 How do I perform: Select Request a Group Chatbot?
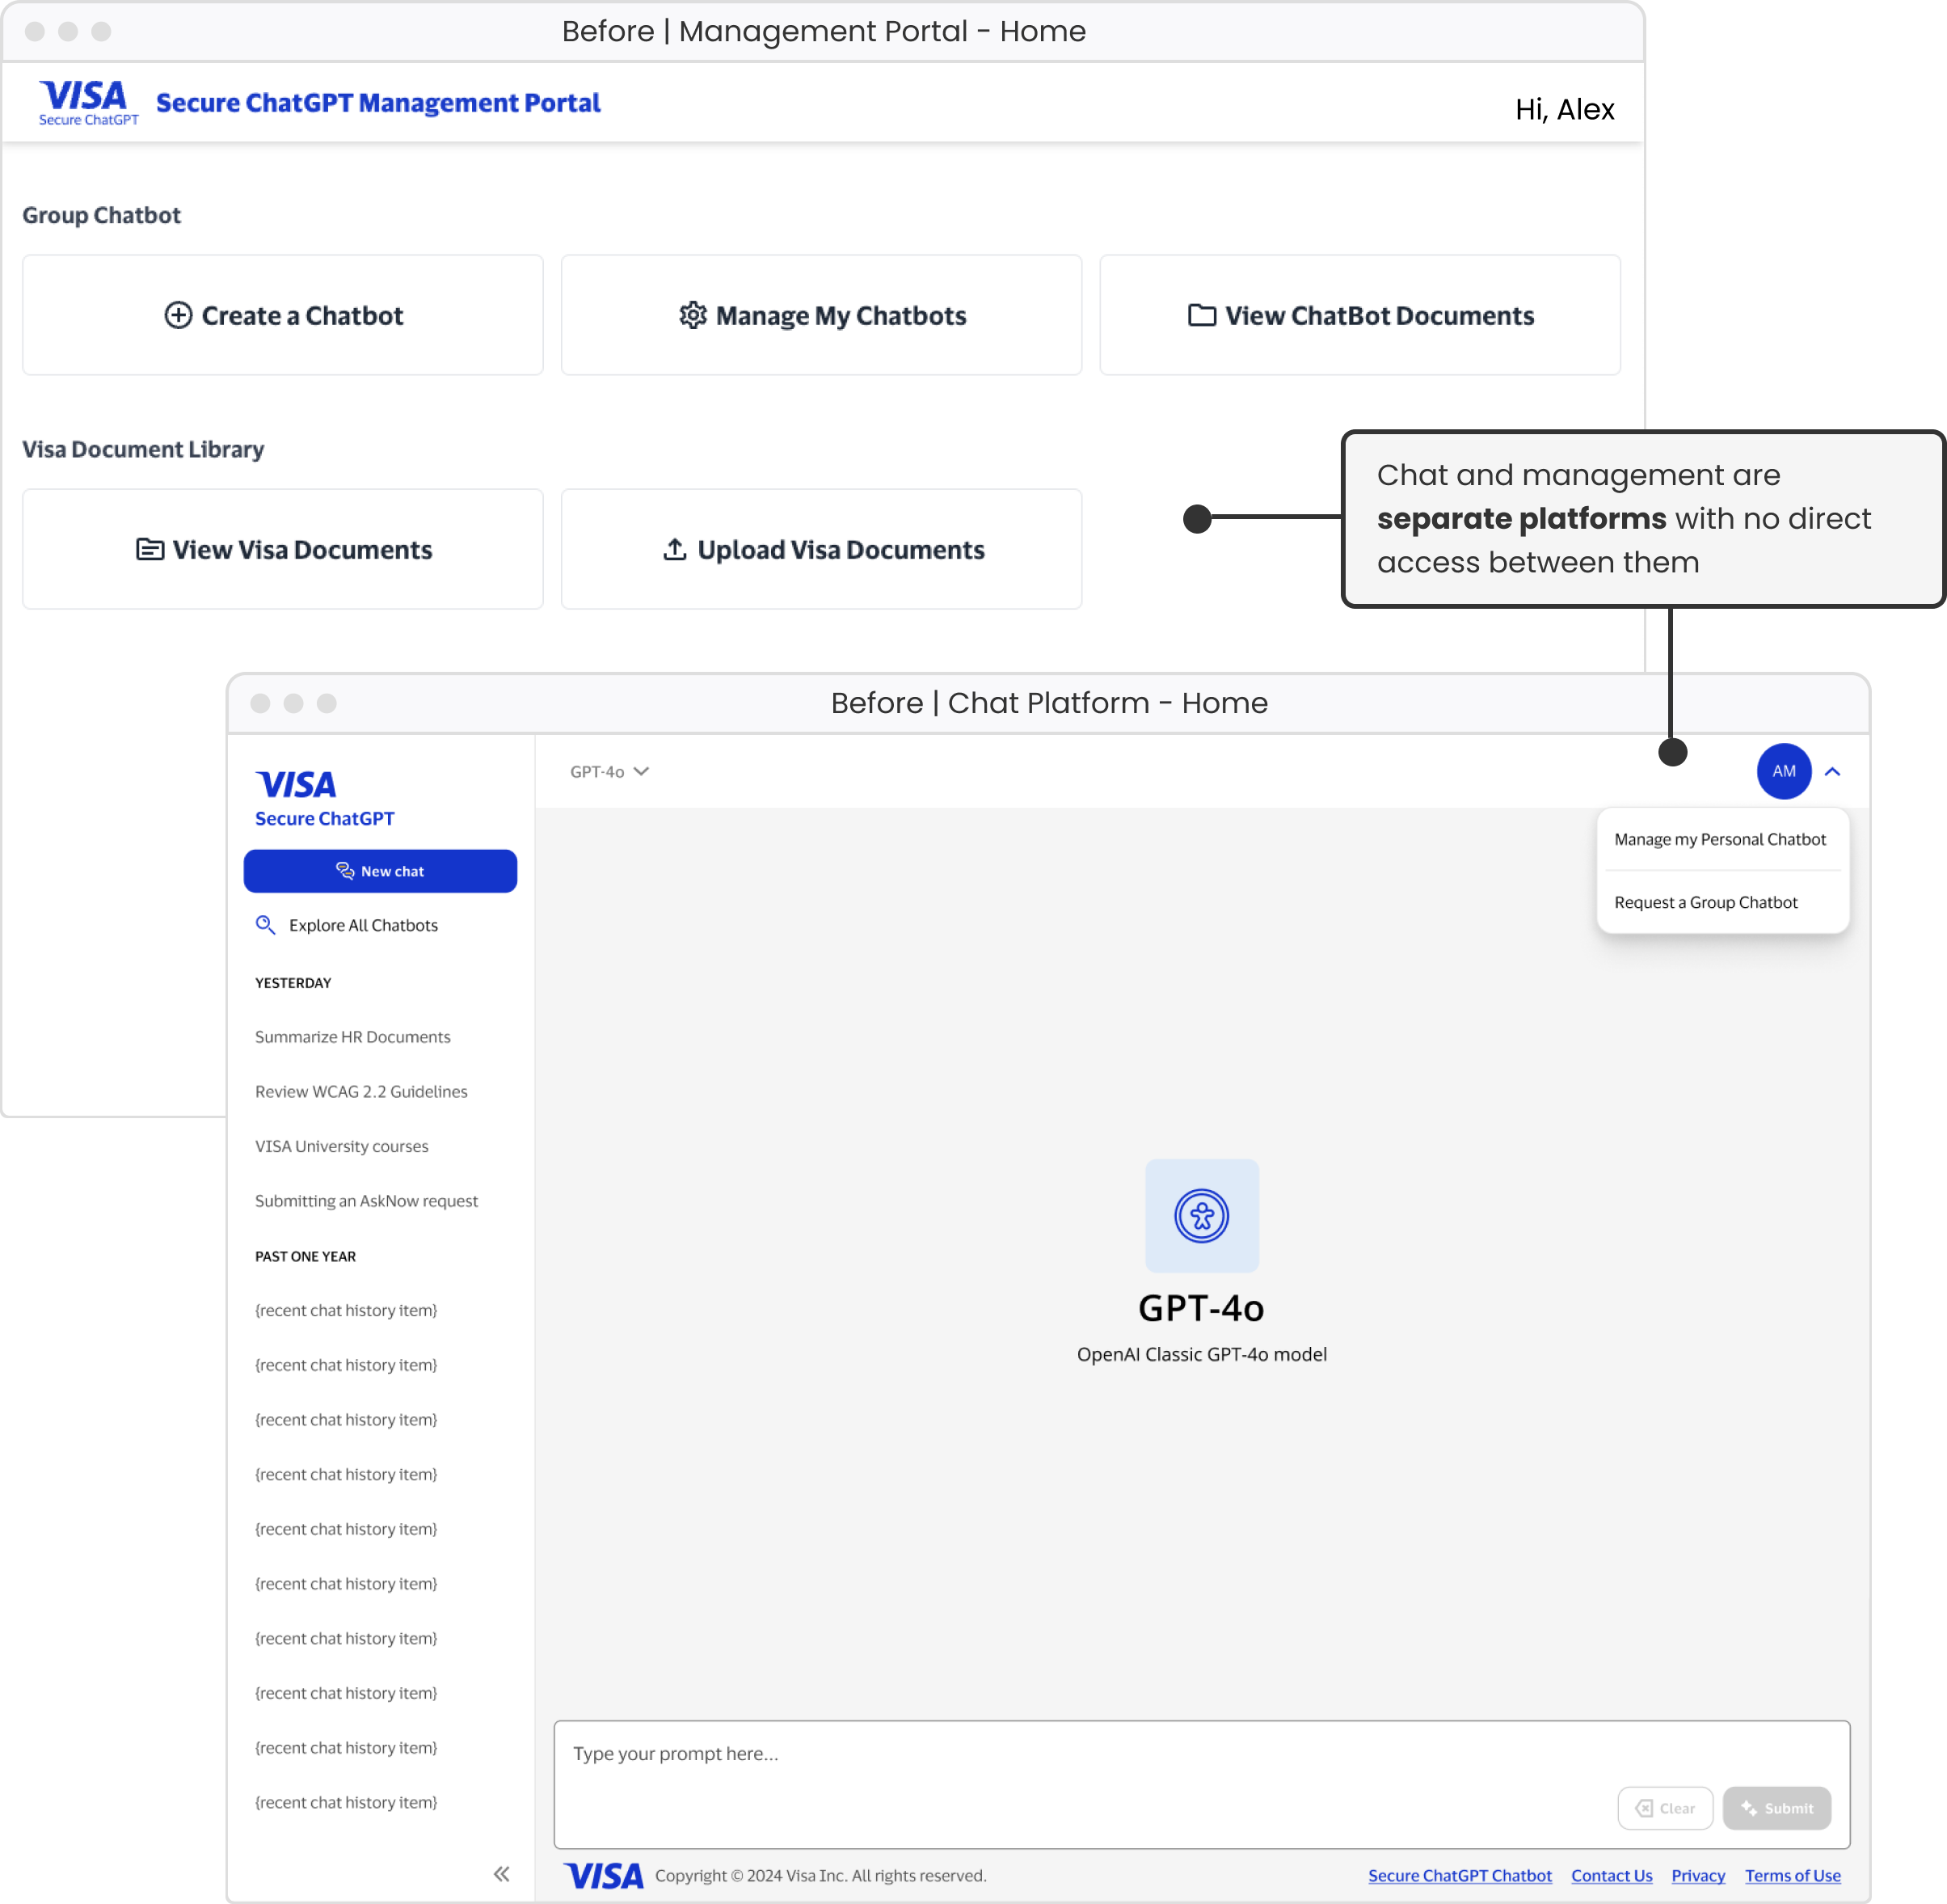coord(1705,902)
